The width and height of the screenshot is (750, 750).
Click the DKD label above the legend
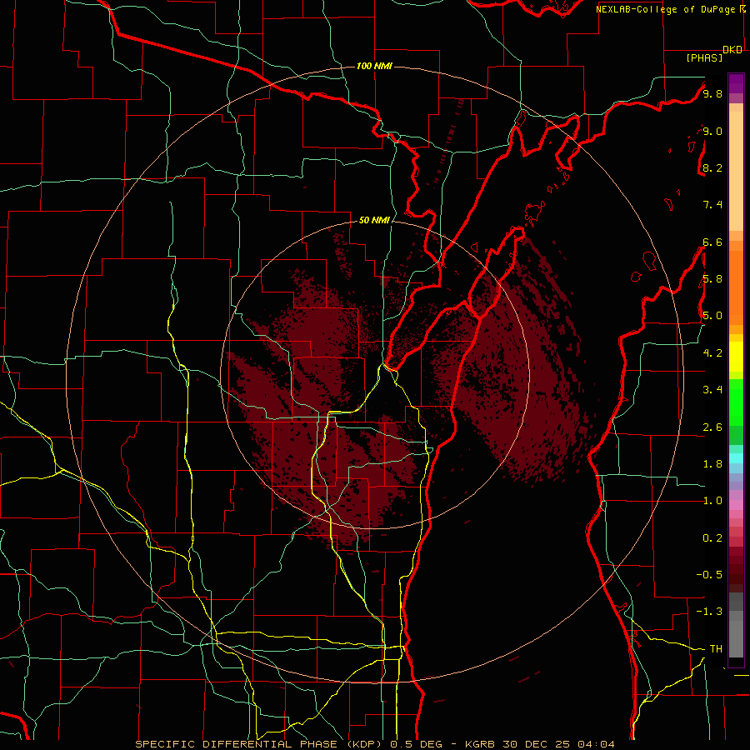click(732, 50)
